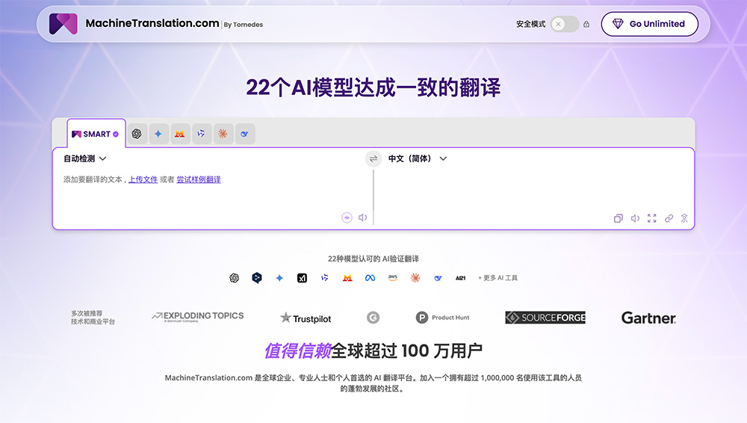The height and width of the screenshot is (423, 747).
Task: Select the blue swirl model tab after Mistral
Action: point(201,134)
